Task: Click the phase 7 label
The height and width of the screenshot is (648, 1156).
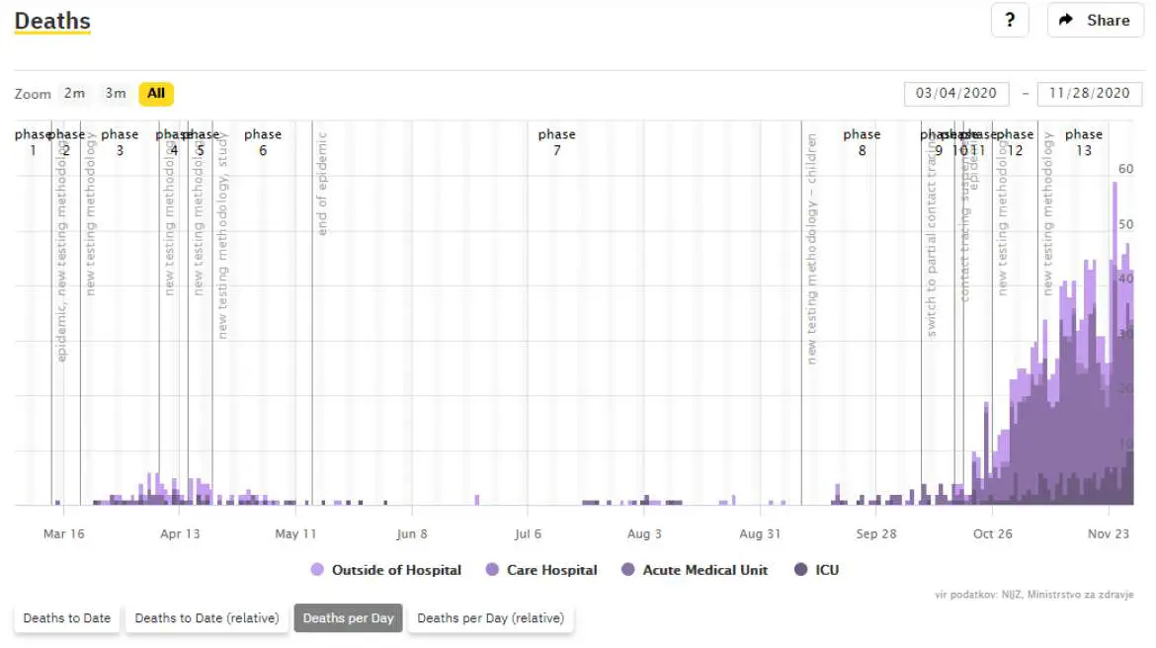Action: 556,142
